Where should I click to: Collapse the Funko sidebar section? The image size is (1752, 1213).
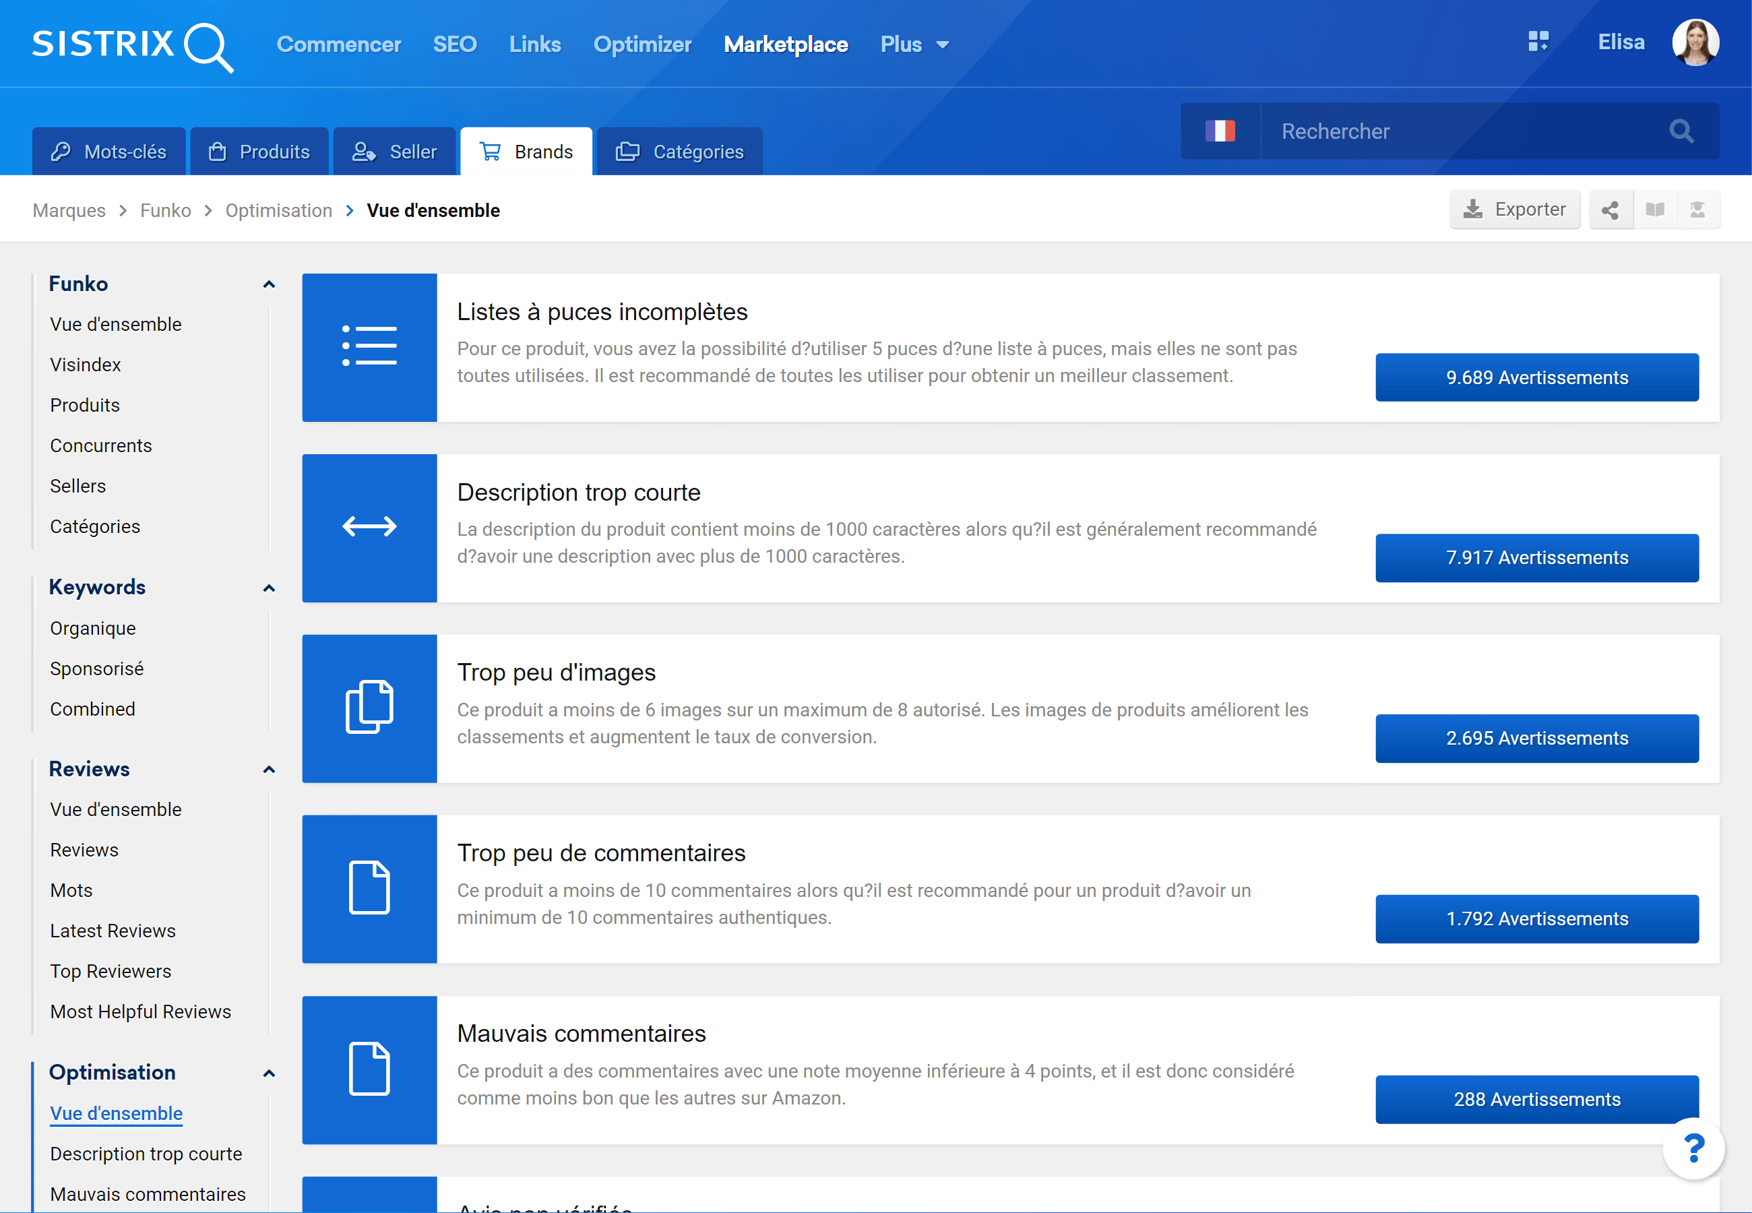coord(269,284)
